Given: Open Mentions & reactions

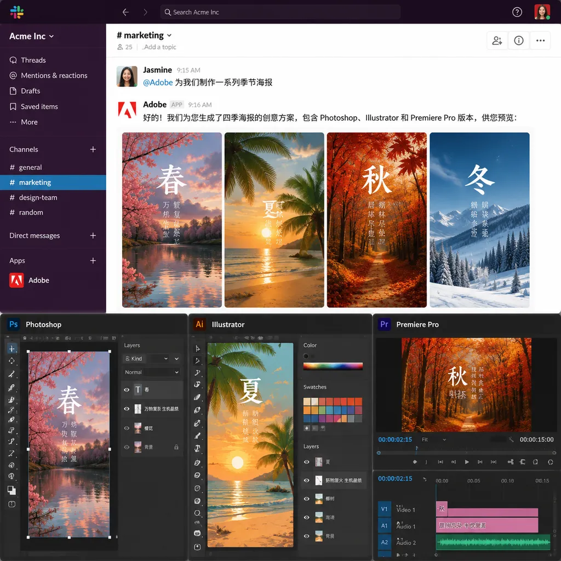Looking at the screenshot, I should point(48,76).
